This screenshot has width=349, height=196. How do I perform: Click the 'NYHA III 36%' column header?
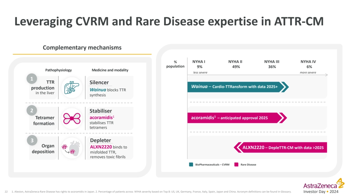pos(272,64)
